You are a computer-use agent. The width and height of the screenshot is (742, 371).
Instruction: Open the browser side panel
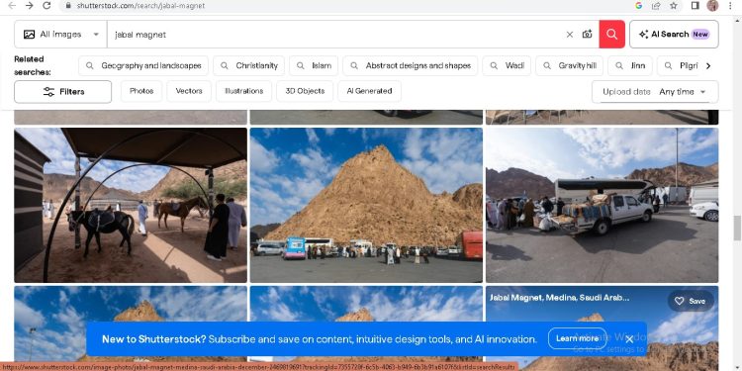point(696,6)
